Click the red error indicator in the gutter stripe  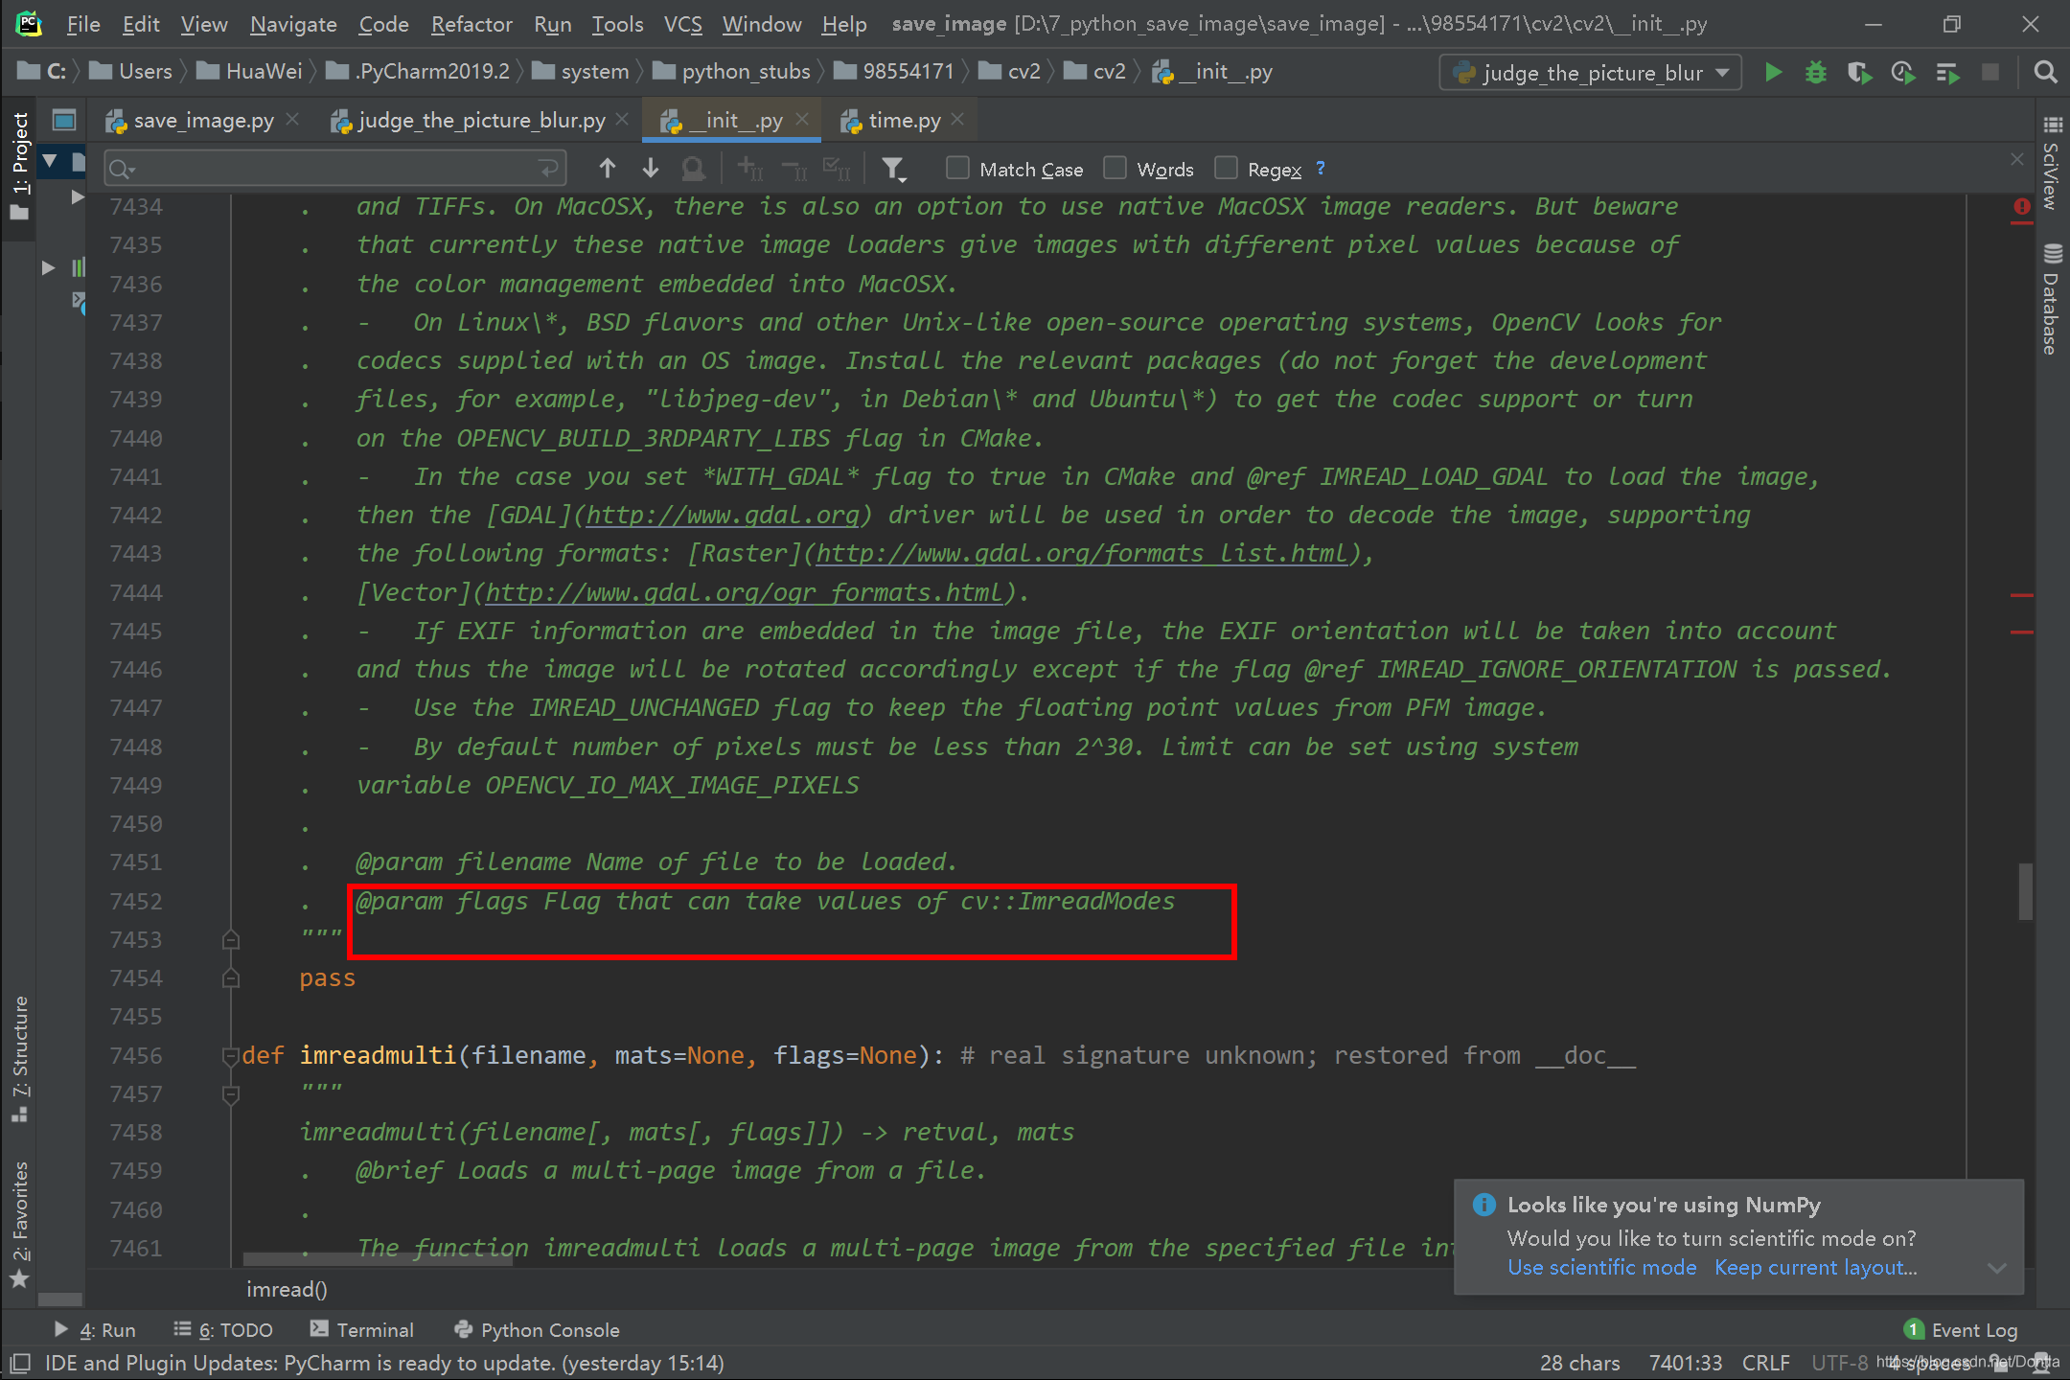coord(2022,207)
